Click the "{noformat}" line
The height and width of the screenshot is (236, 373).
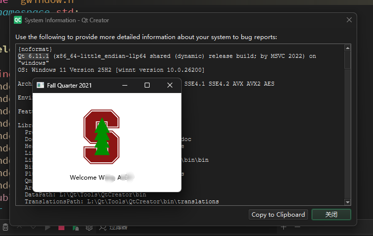[35, 49]
